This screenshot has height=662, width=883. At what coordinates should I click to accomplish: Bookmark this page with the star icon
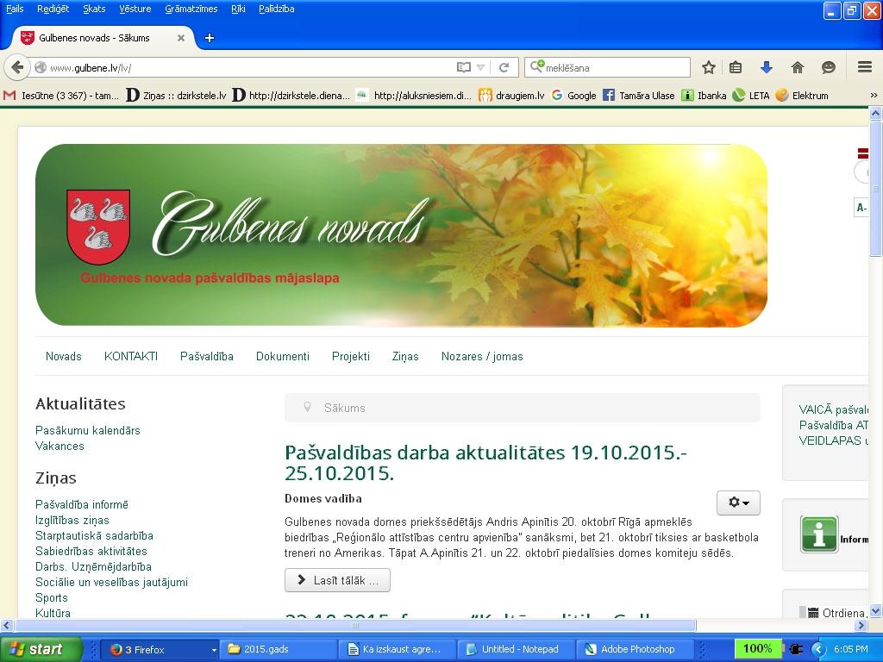[709, 67]
